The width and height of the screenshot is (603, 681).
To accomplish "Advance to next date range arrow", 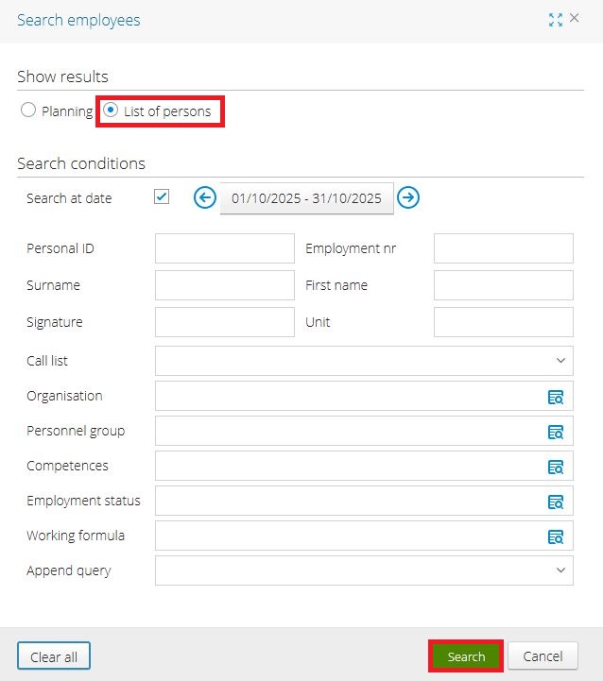I will (x=408, y=197).
